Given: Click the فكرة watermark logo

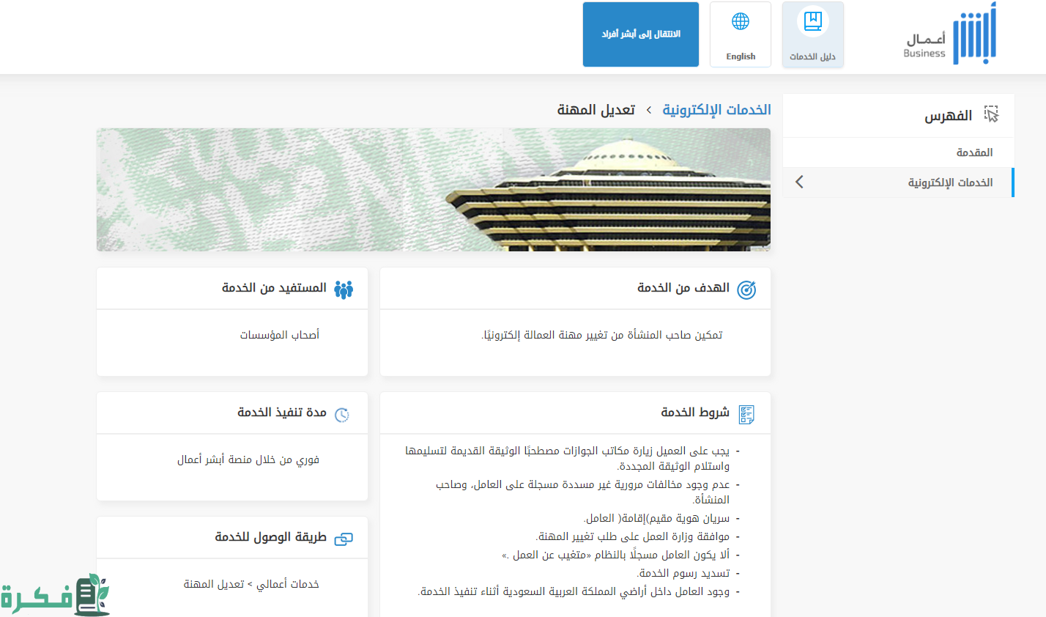Looking at the screenshot, I should pyautogui.click(x=55, y=595).
